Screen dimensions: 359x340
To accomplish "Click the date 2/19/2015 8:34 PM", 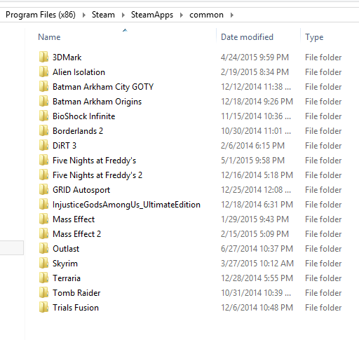I will [x=255, y=72].
